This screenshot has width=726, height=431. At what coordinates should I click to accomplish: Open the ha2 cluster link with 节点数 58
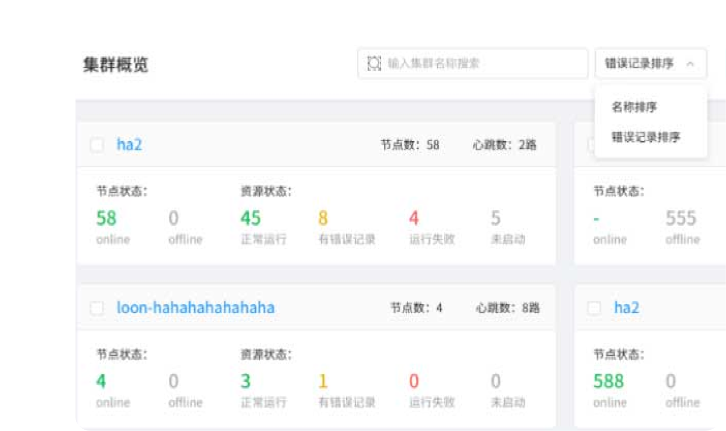pyautogui.click(x=129, y=145)
